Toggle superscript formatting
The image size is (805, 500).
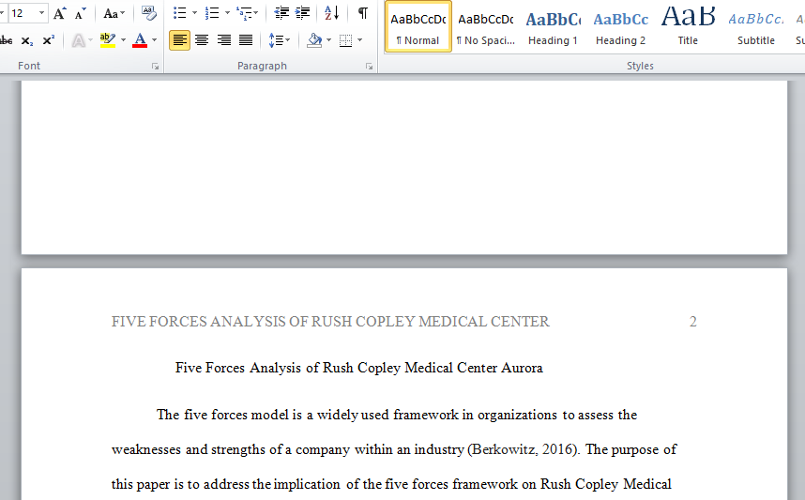tap(48, 40)
